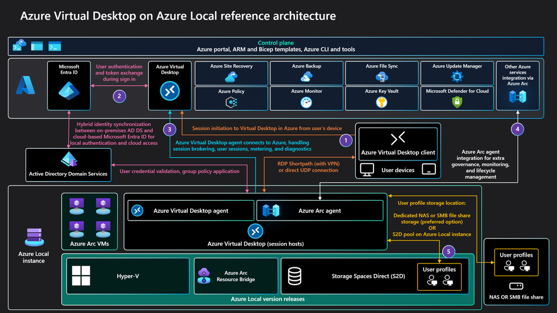Click 'User credential validation, group policy application' text

click(180, 171)
